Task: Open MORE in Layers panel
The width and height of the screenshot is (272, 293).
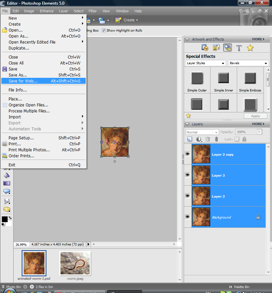Action: pos(258,124)
